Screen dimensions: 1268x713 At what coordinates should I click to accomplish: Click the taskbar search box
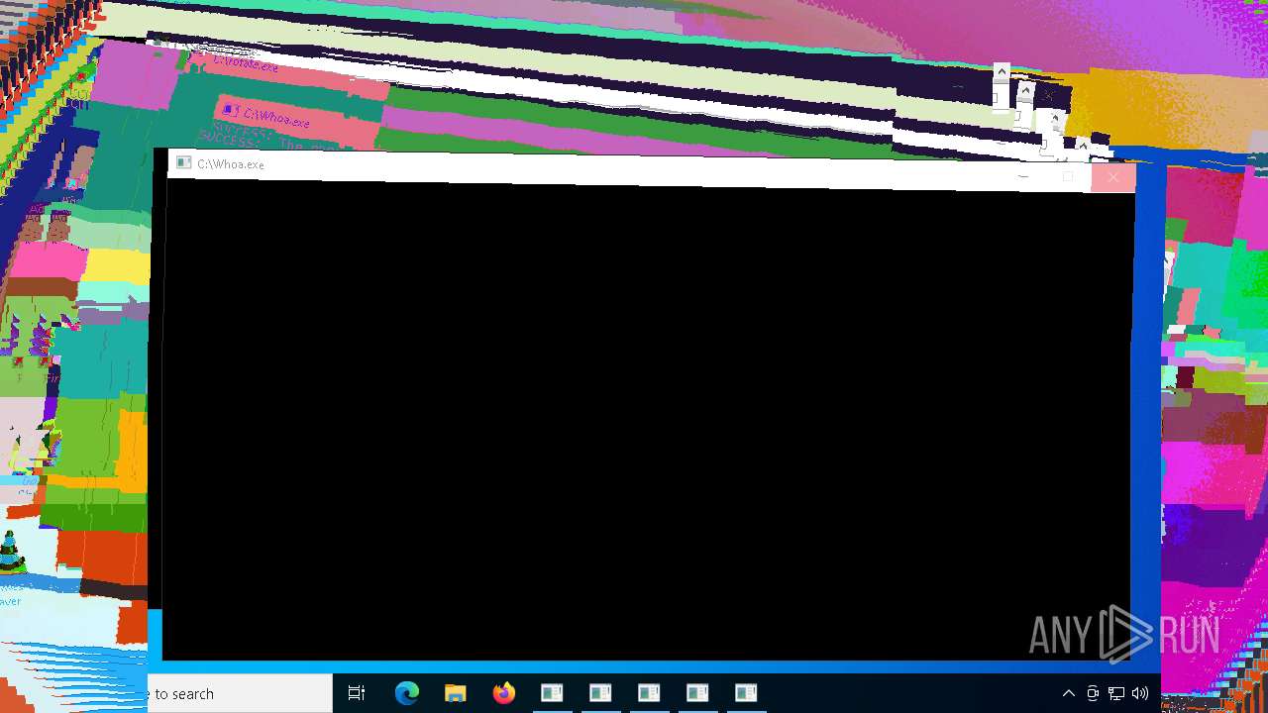(240, 693)
